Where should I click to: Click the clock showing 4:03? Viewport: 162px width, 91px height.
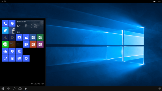pyautogui.click(x=159, y=2)
